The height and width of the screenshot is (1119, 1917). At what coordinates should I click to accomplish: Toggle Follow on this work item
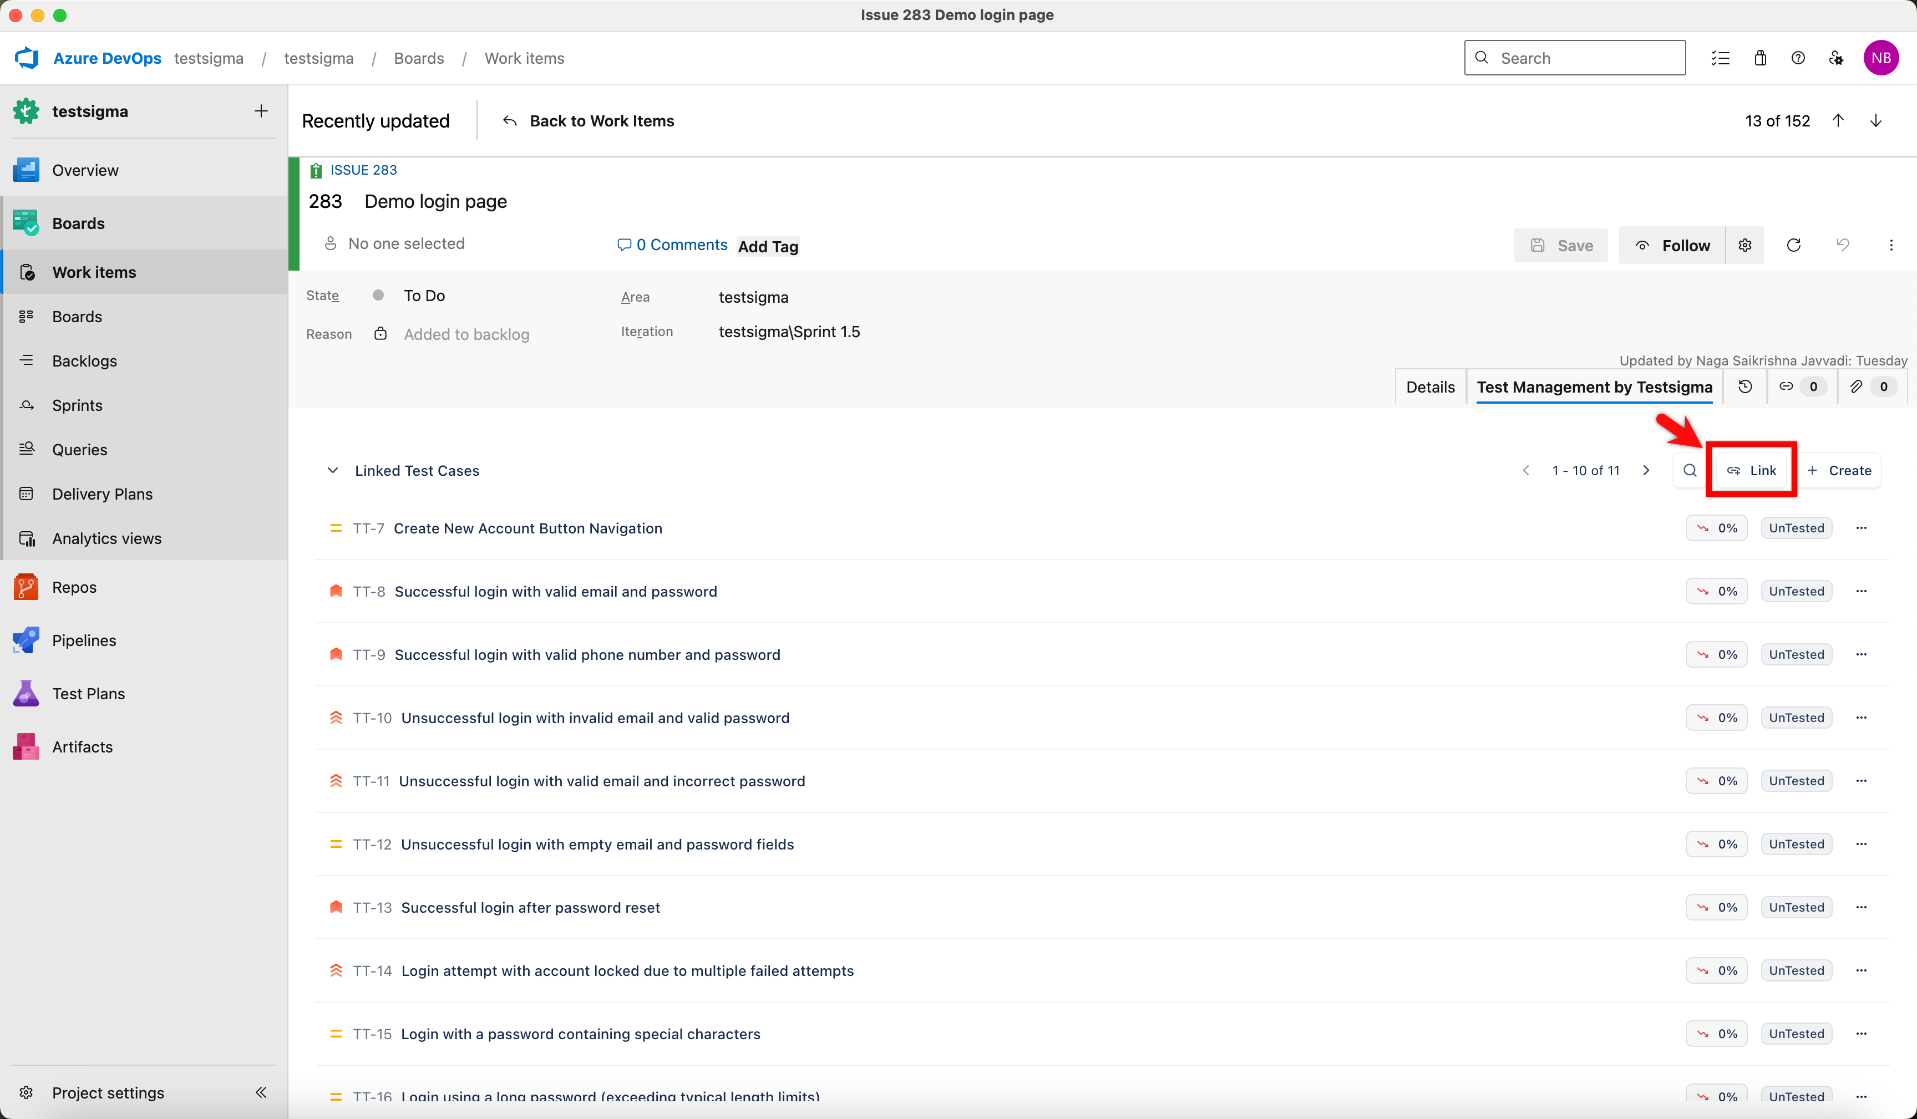(1672, 245)
